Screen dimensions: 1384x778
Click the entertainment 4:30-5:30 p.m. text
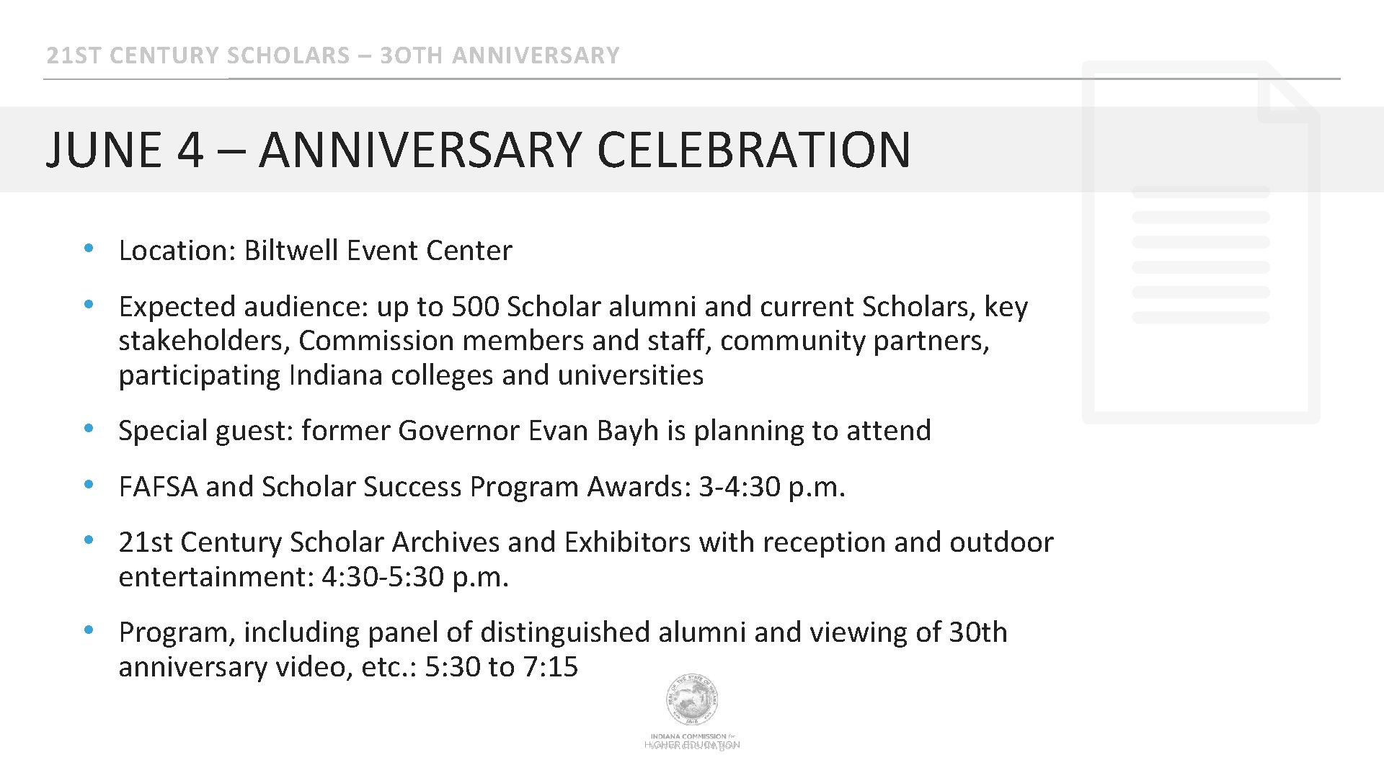point(314,577)
